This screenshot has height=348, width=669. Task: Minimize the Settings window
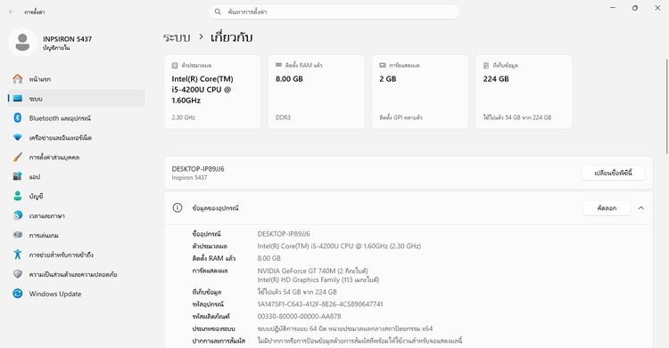(613, 8)
